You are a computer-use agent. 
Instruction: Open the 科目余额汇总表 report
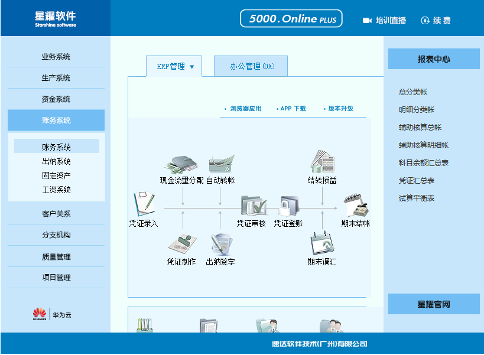[x=424, y=163]
